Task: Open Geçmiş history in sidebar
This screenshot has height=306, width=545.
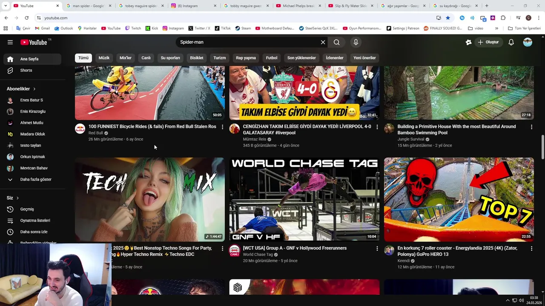Action: coord(33,209)
